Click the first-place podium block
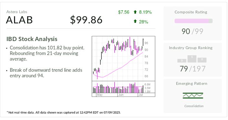Image resolution: width=228 pixels, height=120 pixels. coord(192,59)
